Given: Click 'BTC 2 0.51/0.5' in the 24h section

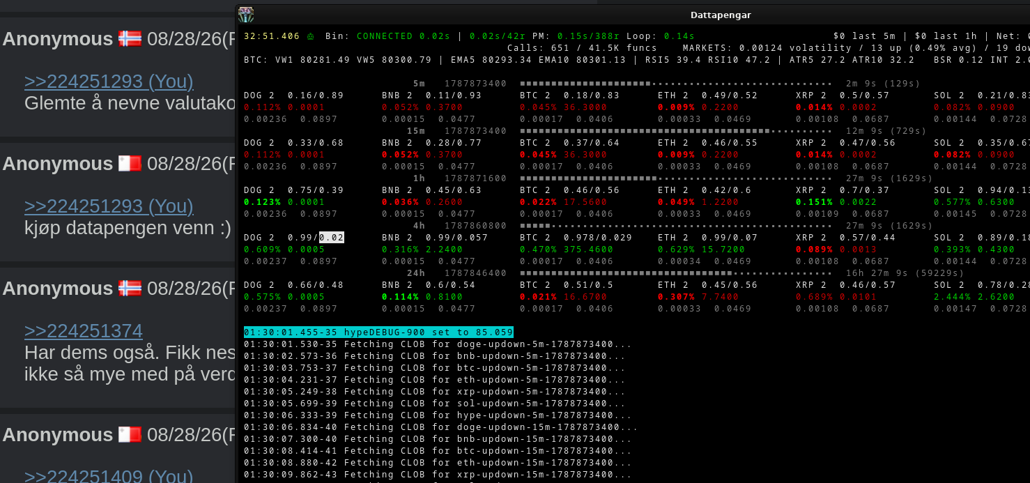Looking at the screenshot, I should pos(567,285).
